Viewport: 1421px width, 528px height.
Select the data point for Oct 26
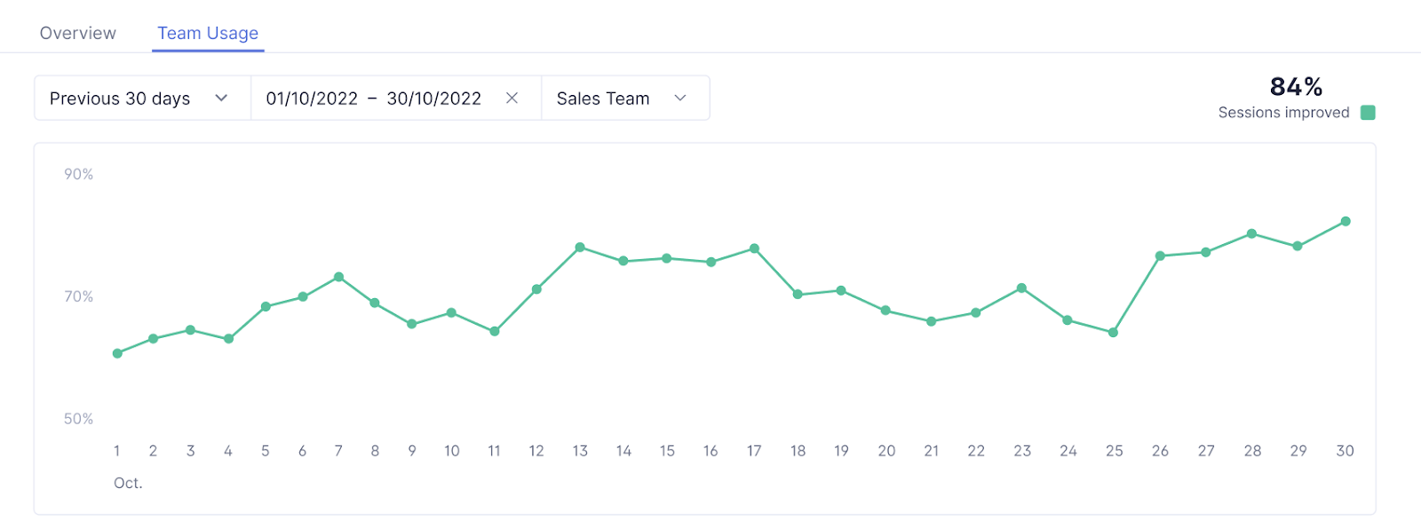tap(1160, 256)
